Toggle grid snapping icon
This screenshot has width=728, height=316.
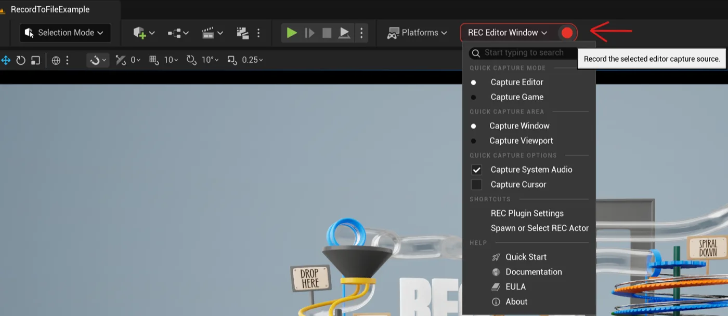click(154, 60)
